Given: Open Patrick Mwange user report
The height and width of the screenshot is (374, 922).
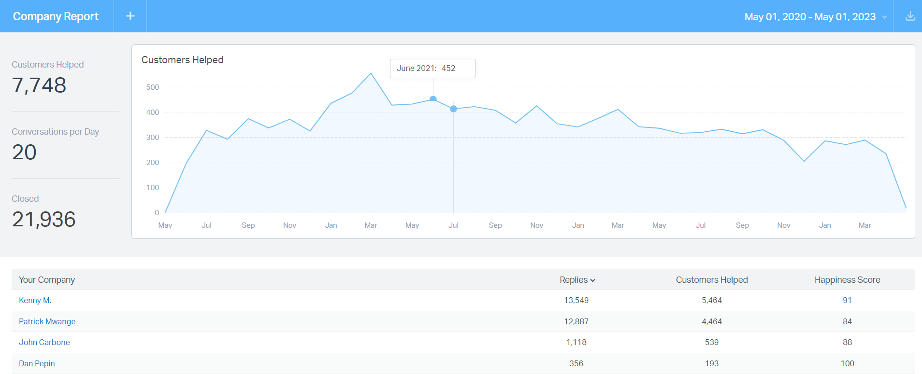Looking at the screenshot, I should pyautogui.click(x=47, y=321).
